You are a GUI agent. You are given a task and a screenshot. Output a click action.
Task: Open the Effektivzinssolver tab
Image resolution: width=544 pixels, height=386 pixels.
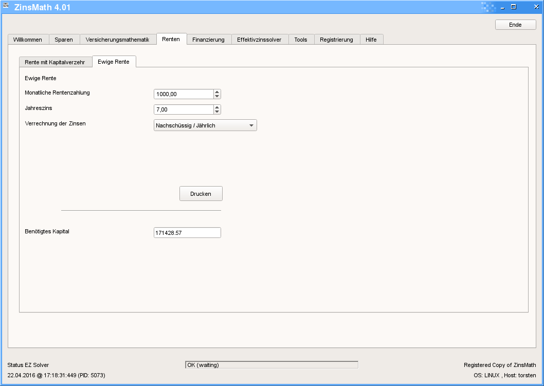point(259,40)
